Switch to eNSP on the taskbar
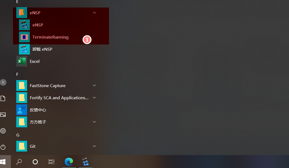289x168 pixels. point(85,162)
